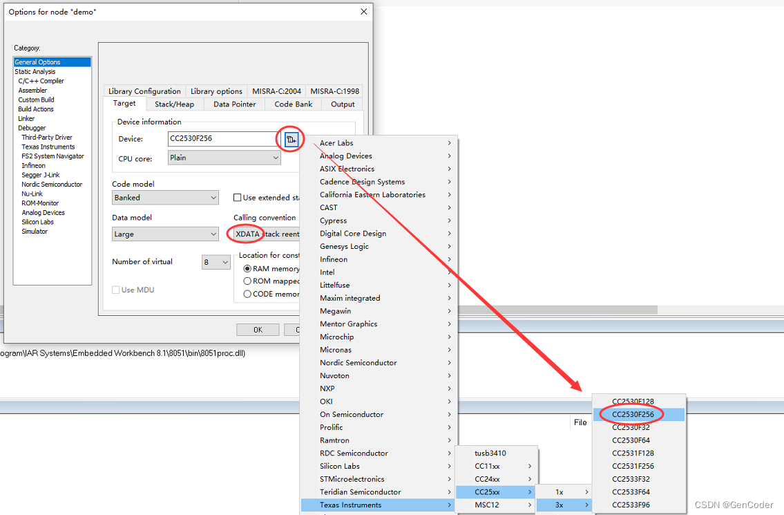Select device CC2533F32
This screenshot has height=515, width=784.
tap(638, 479)
